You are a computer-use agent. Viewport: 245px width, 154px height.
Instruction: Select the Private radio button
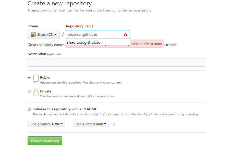(29, 91)
